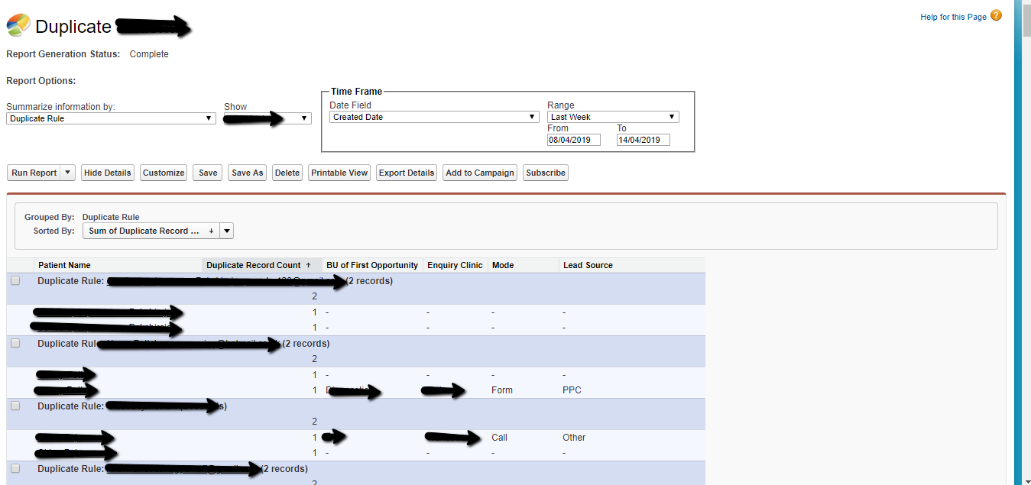The width and height of the screenshot is (1031, 485).
Task: Click the Subscribe button
Action: click(x=546, y=173)
